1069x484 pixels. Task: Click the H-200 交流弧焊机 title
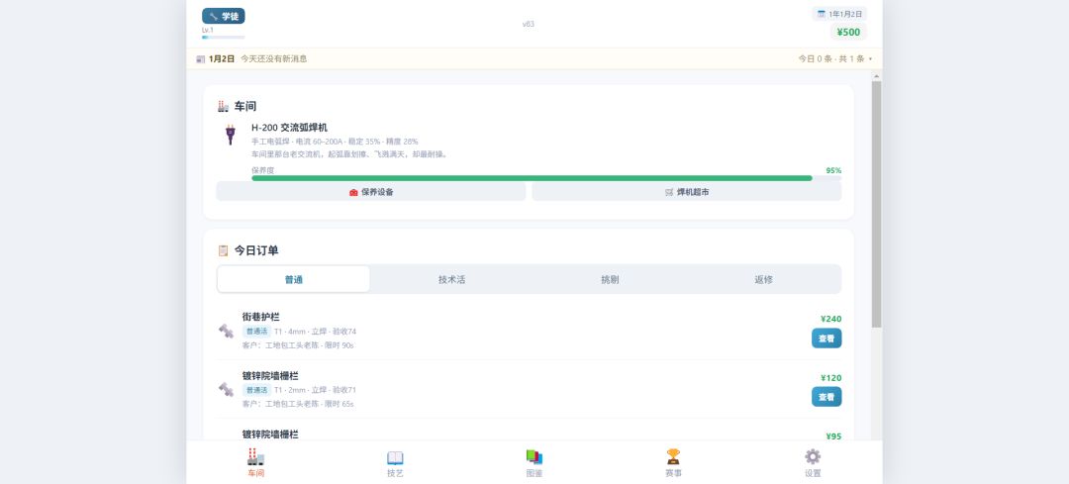click(x=289, y=128)
